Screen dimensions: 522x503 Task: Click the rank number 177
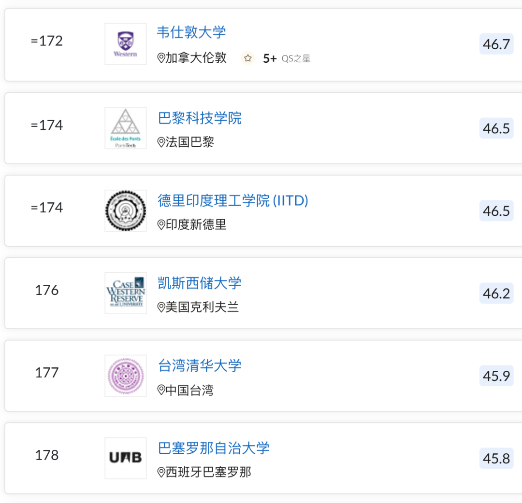point(47,373)
